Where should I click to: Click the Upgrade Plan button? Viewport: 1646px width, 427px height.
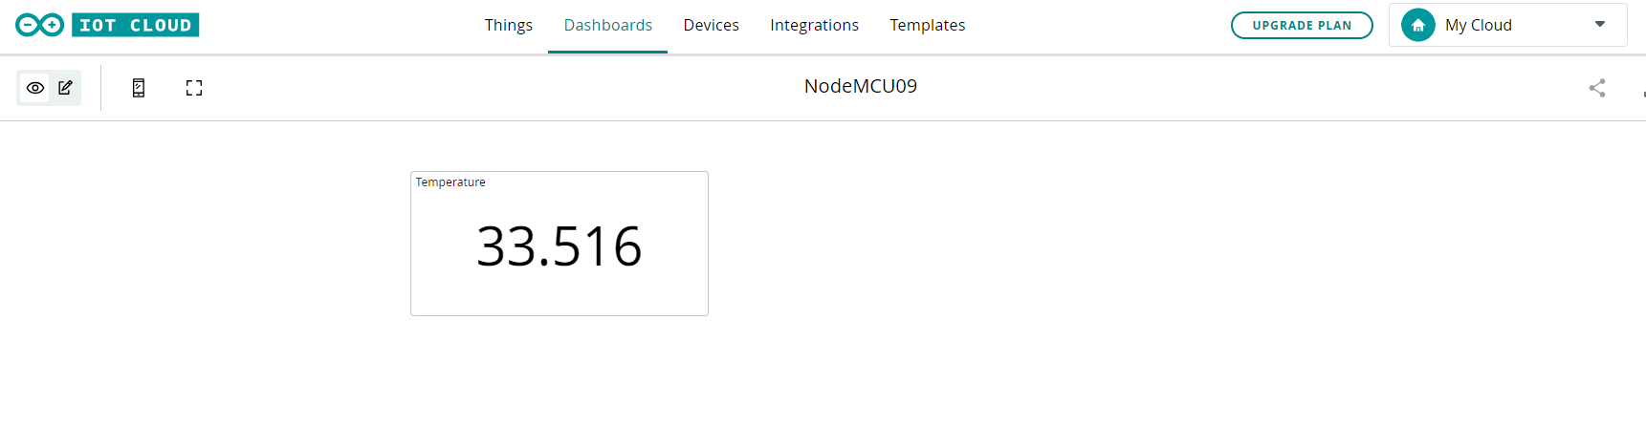coord(1302,25)
